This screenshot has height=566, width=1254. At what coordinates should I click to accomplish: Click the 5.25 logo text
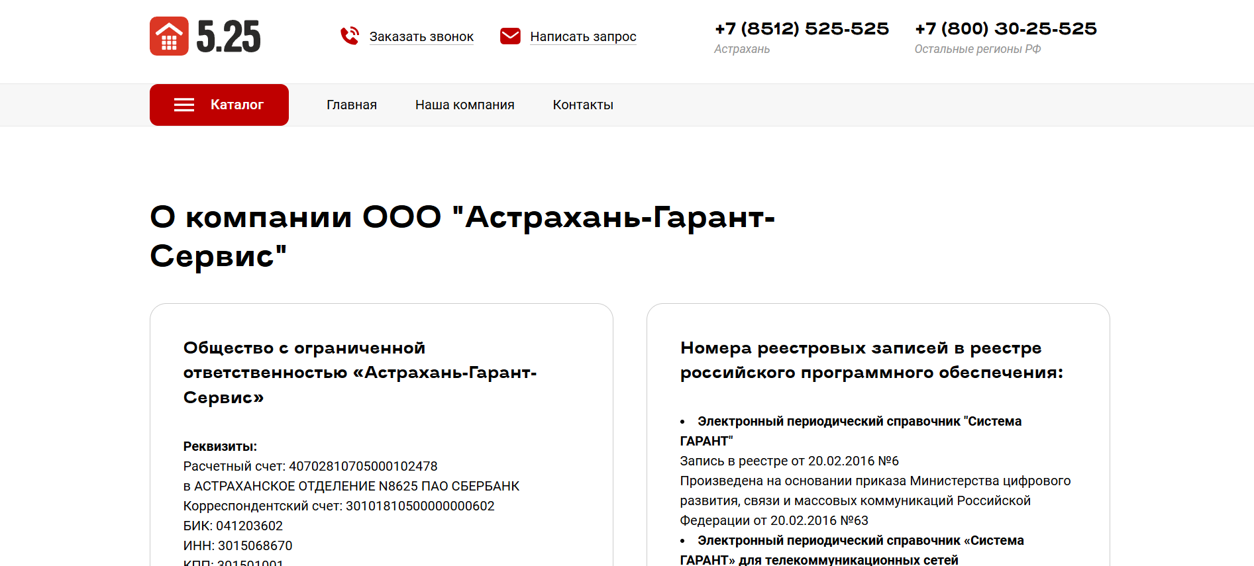coord(229,36)
